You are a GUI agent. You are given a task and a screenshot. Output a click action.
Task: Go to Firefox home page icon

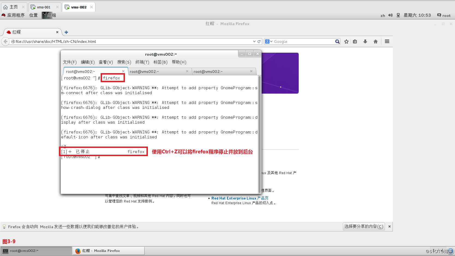[x=376, y=41]
